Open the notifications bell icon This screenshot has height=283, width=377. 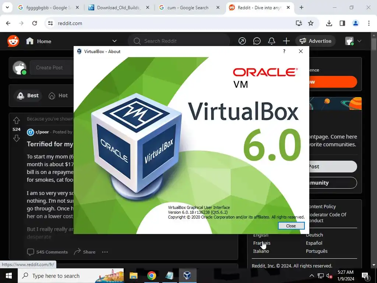point(272,41)
